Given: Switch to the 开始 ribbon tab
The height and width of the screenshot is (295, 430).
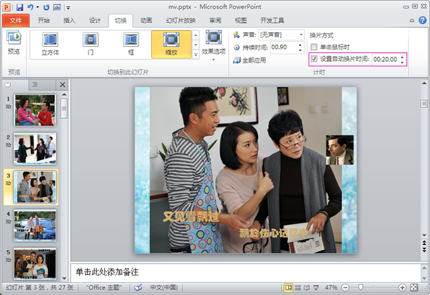Looking at the screenshot, I should pos(44,21).
